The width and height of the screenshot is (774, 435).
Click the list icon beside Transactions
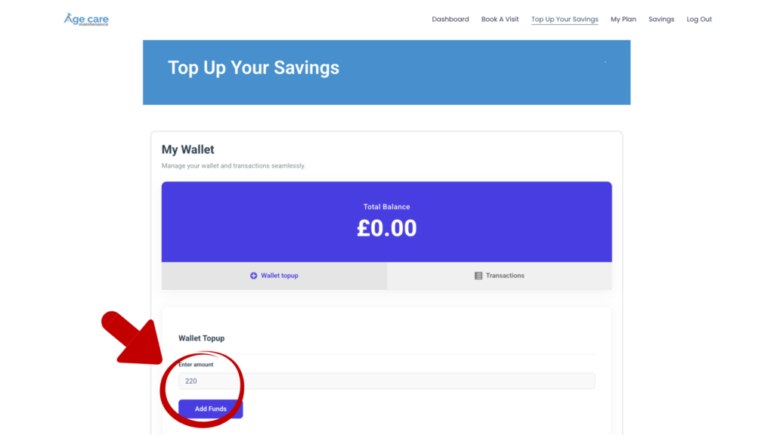pos(478,276)
